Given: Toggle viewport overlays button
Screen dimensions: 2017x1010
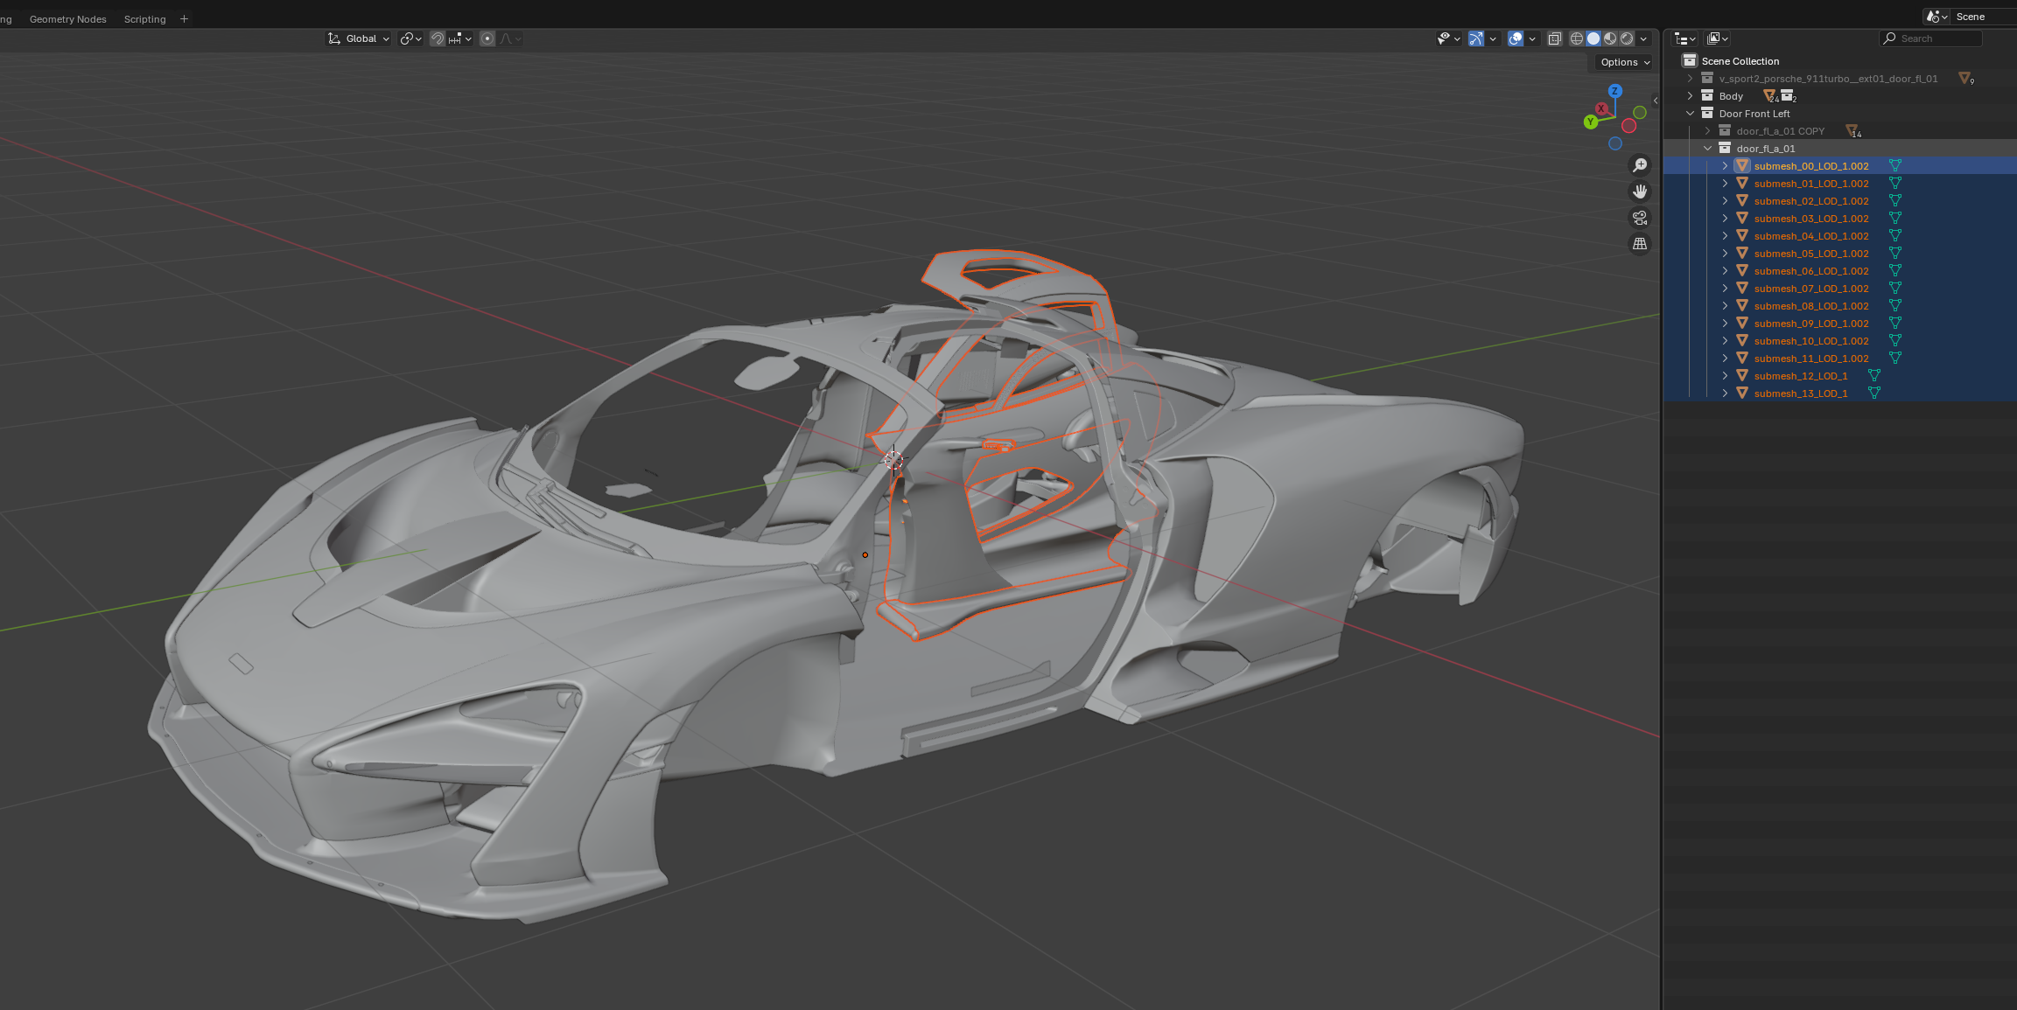Looking at the screenshot, I should 1516,38.
